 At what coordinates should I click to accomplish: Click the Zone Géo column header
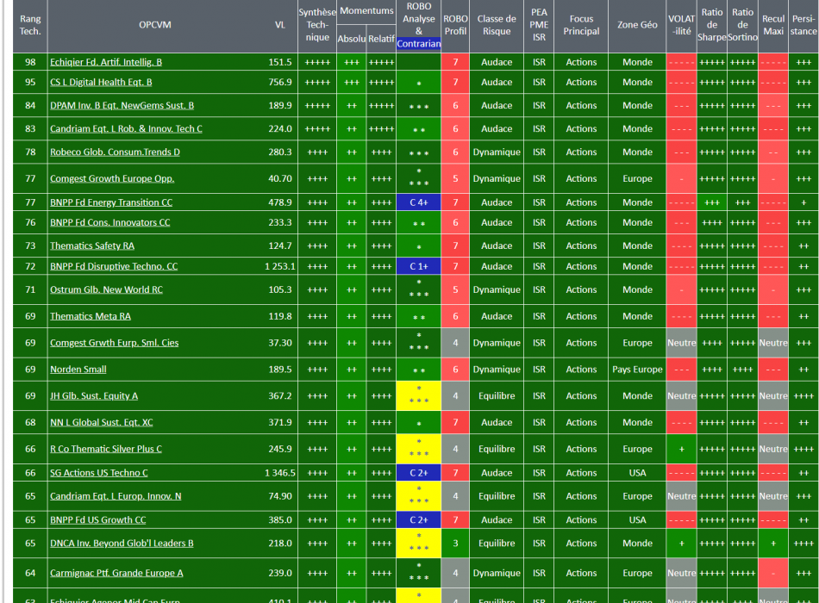click(x=637, y=25)
